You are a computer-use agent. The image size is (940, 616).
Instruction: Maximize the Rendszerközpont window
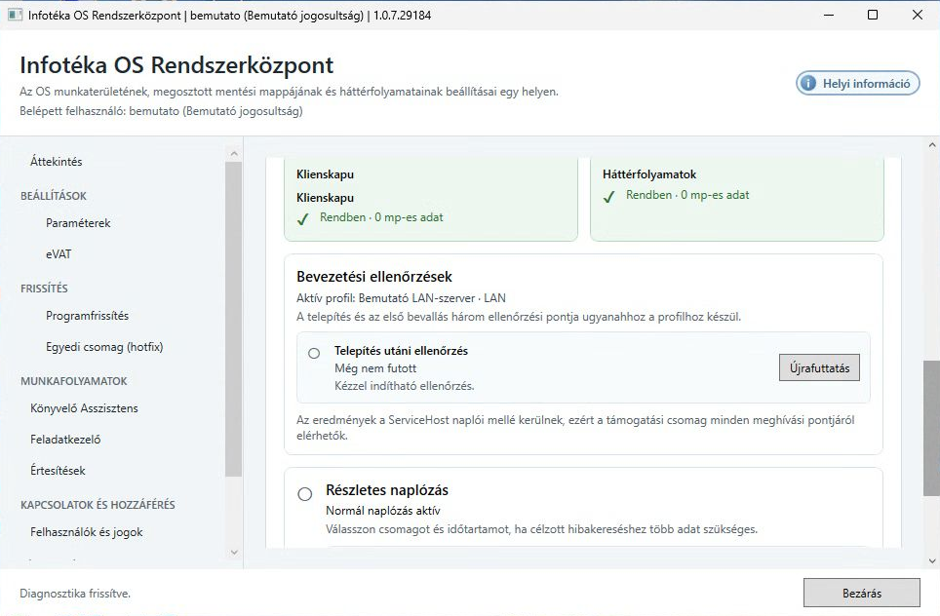(873, 15)
